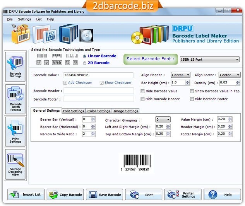
Task: Click the shopping bag barcode banner icon
Action: tap(21, 34)
